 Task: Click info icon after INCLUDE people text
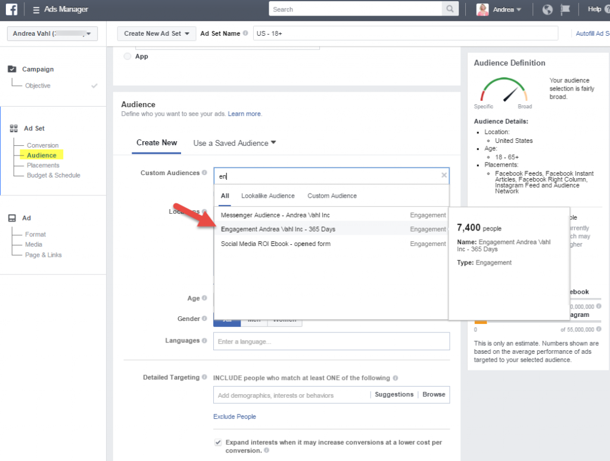pos(396,378)
